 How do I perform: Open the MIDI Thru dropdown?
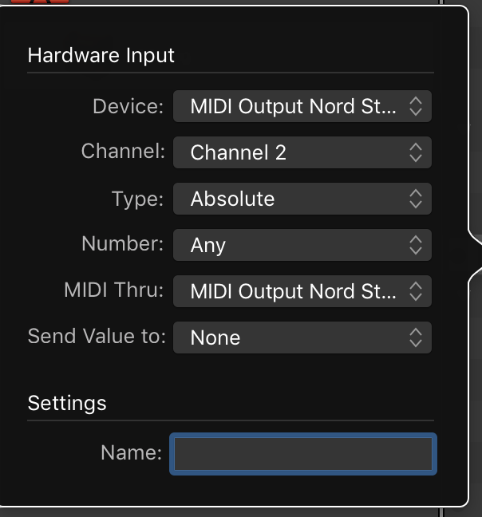(x=302, y=291)
